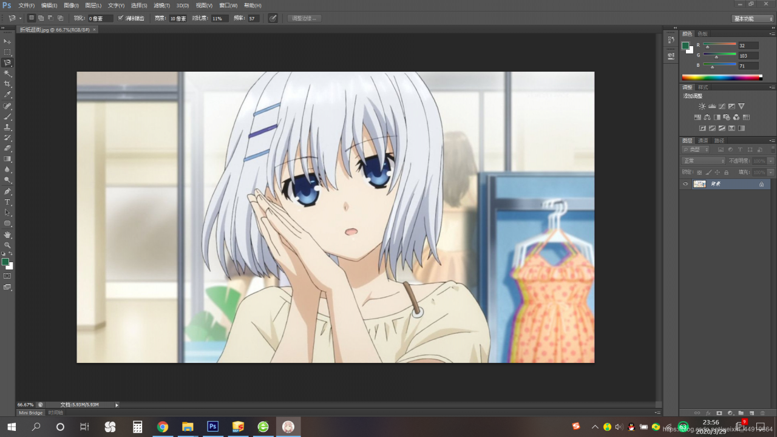The width and height of the screenshot is (777, 437).
Task: Switch to the 样式 (Styles) tab
Action: click(x=703, y=87)
